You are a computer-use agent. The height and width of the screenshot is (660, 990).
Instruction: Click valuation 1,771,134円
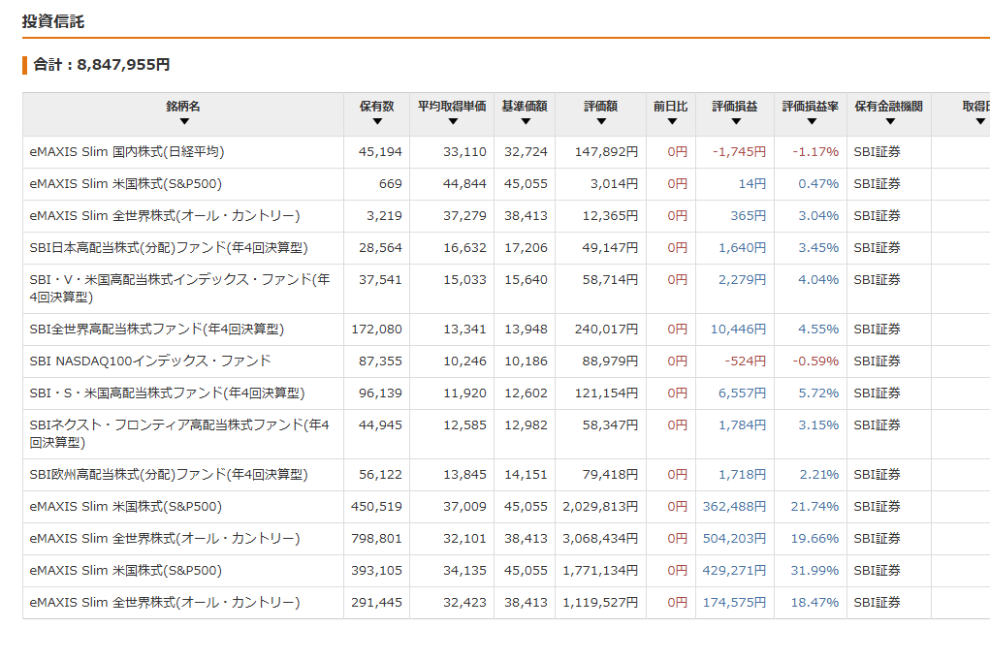pos(600,571)
